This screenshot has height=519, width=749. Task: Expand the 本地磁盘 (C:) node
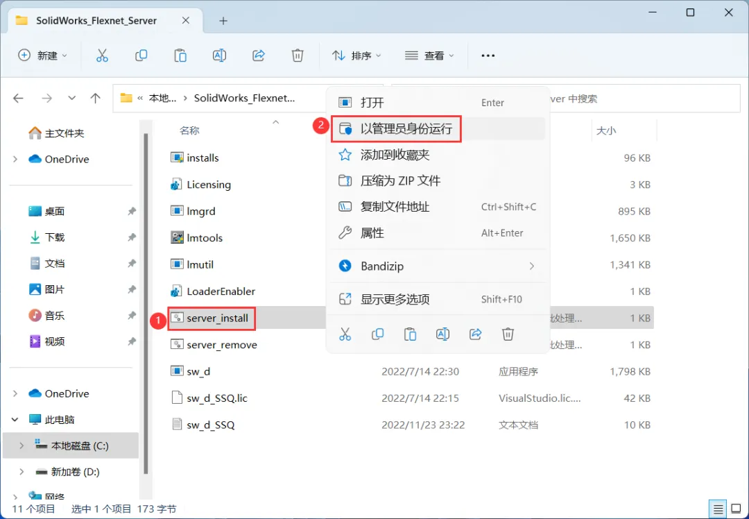21,446
